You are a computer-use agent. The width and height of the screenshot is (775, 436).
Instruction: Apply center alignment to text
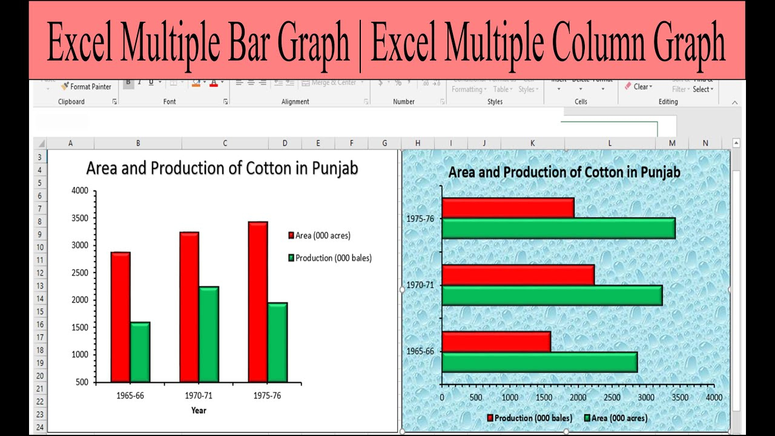(250, 82)
